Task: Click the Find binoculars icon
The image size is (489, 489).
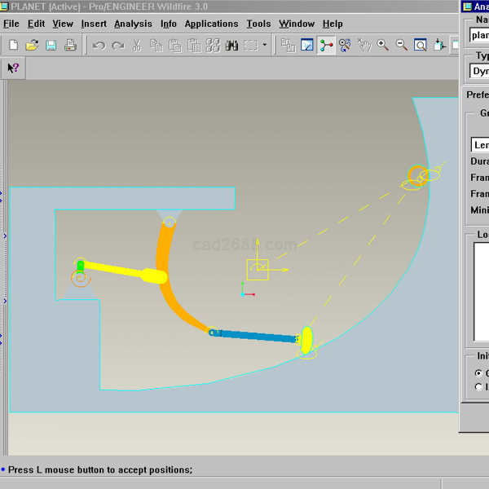Action: coord(232,46)
